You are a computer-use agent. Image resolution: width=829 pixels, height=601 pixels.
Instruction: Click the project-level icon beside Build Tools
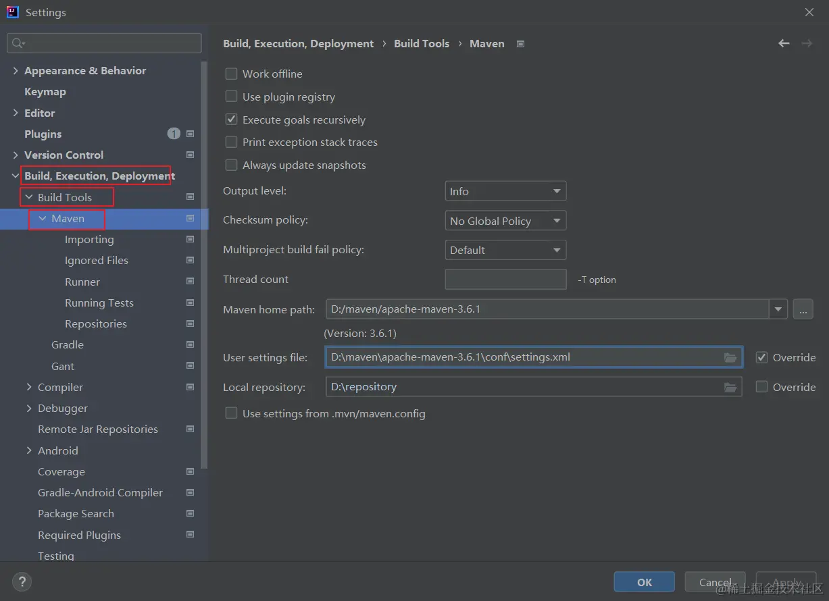pos(190,197)
